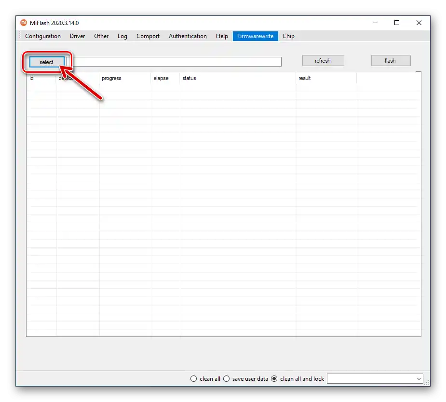Open the Other menu

coord(101,36)
